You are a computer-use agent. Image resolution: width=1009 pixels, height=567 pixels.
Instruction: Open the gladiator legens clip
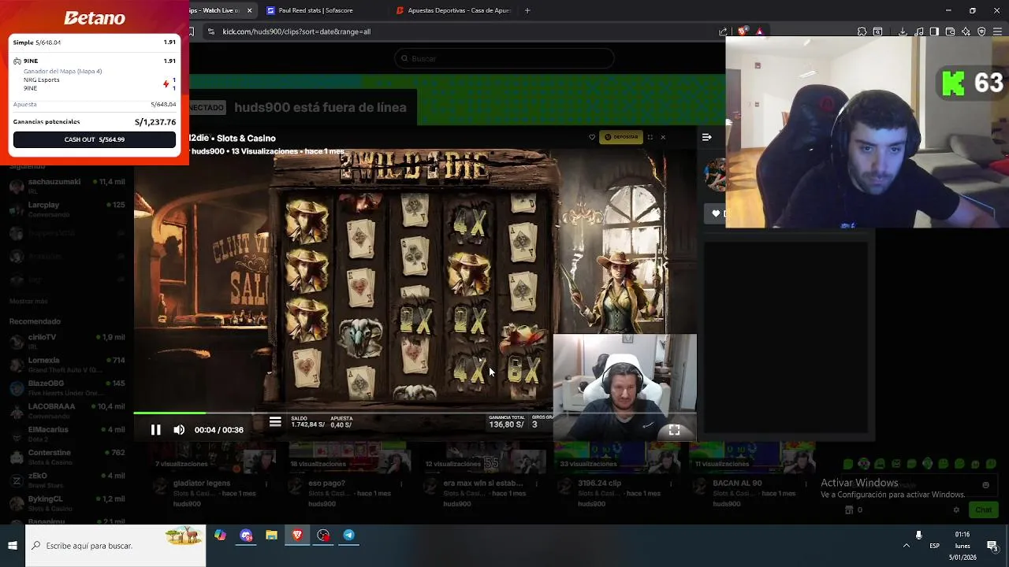click(x=202, y=484)
